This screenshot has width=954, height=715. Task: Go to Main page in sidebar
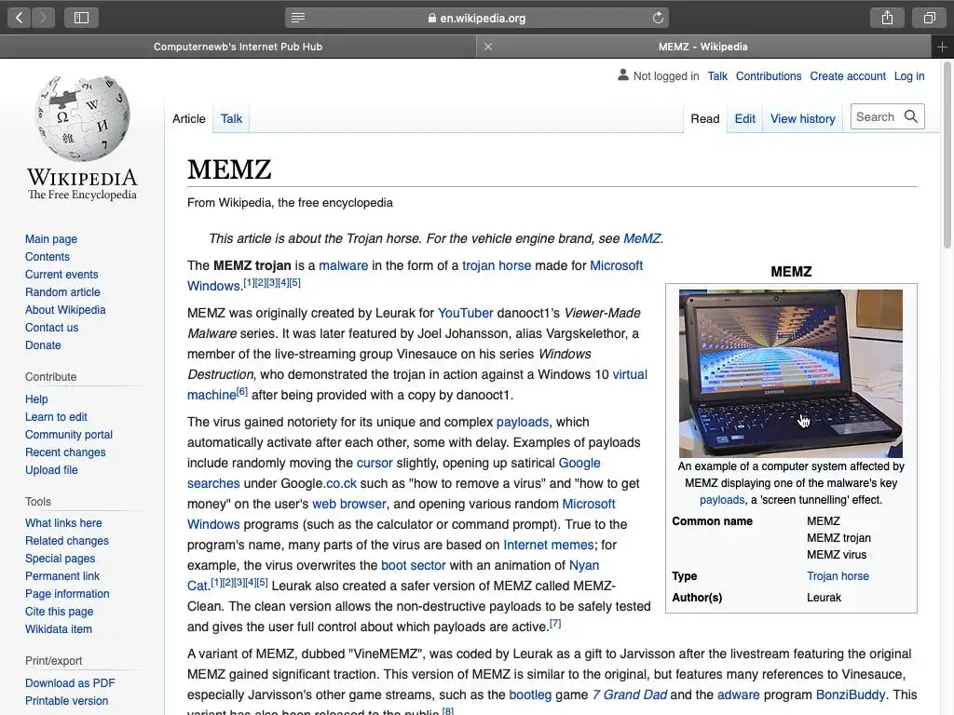[x=51, y=239]
